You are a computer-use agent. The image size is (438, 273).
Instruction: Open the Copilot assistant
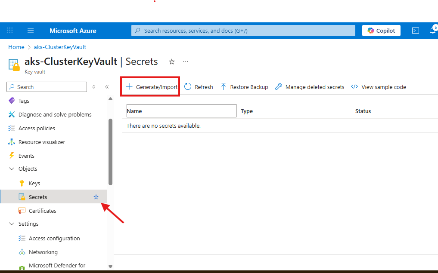(381, 31)
